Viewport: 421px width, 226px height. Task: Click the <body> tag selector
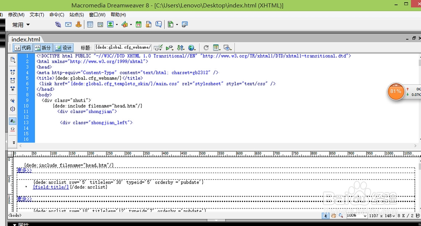click(15, 215)
